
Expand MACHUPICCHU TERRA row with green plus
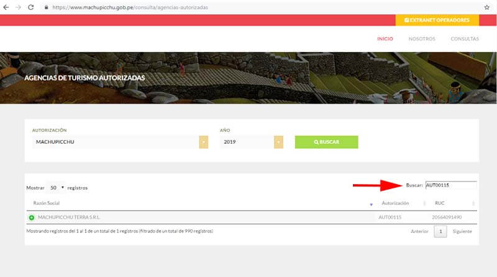[x=32, y=218]
